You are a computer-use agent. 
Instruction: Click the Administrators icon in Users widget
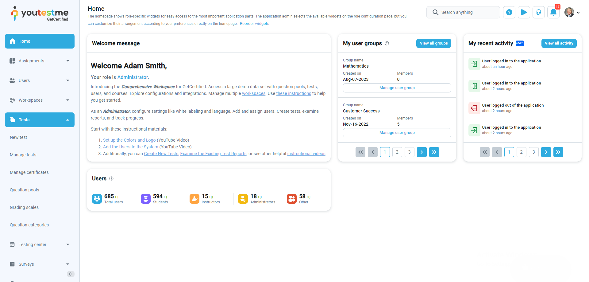(243, 199)
